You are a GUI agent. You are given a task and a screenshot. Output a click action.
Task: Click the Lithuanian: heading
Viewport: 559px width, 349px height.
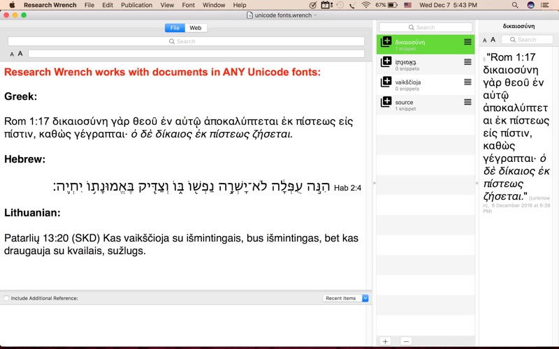(x=32, y=213)
